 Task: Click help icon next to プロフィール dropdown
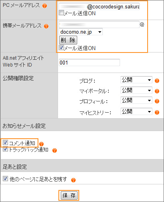[157, 101]
